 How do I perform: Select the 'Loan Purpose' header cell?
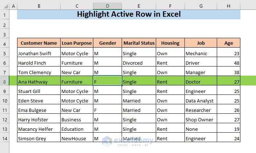pyautogui.click(x=77, y=43)
